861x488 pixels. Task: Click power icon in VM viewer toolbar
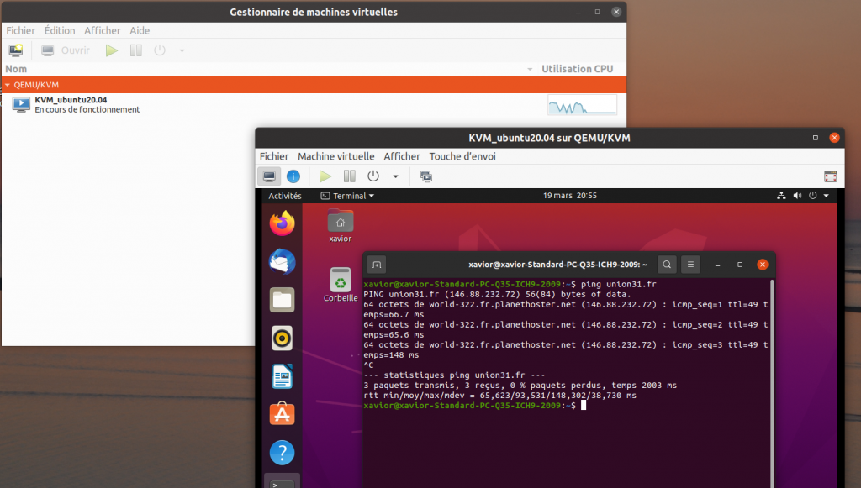tap(373, 176)
